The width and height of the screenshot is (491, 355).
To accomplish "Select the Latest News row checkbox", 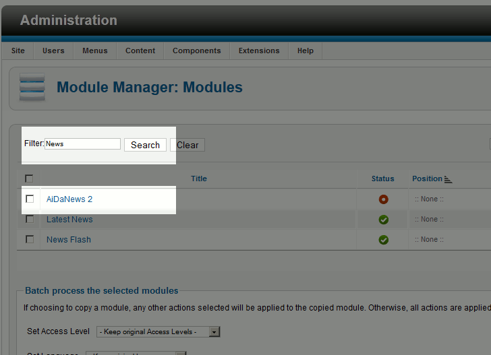I will [30, 220].
